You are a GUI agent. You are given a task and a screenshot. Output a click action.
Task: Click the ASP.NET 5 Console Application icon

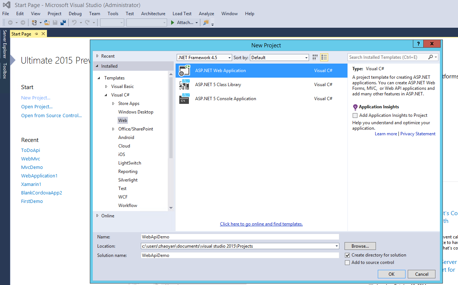point(184,99)
